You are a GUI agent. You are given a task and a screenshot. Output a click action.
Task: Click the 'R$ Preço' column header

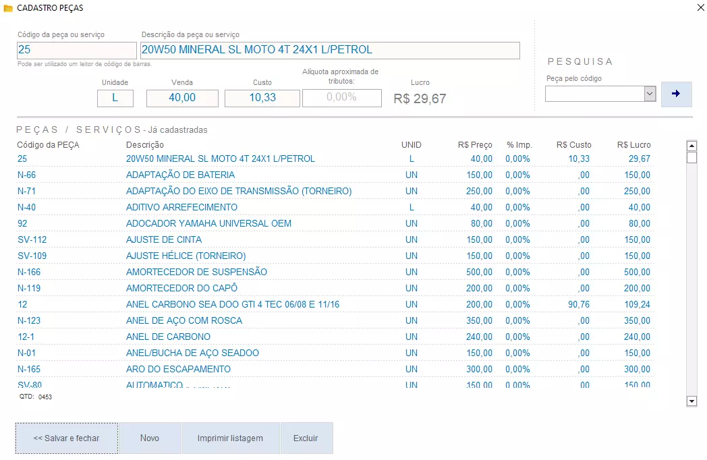(475, 145)
